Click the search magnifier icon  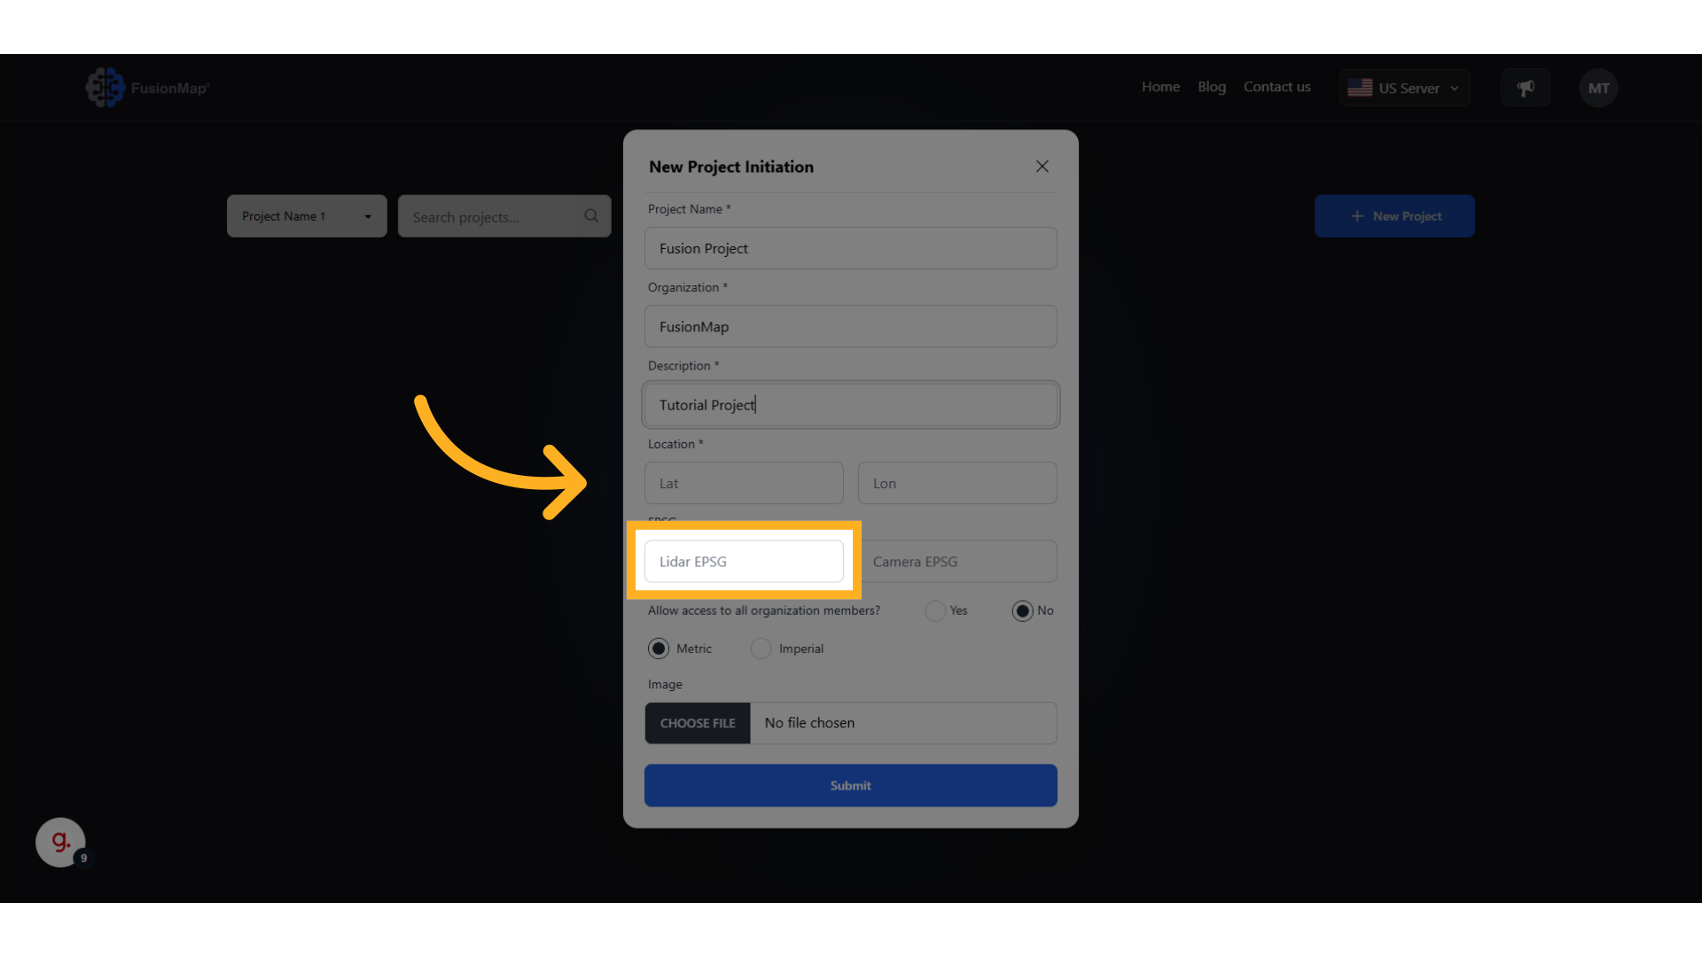click(591, 216)
